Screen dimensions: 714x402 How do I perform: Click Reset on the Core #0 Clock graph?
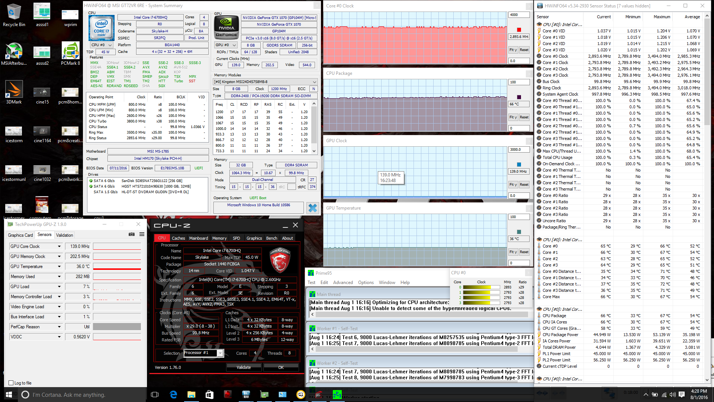tap(524, 50)
